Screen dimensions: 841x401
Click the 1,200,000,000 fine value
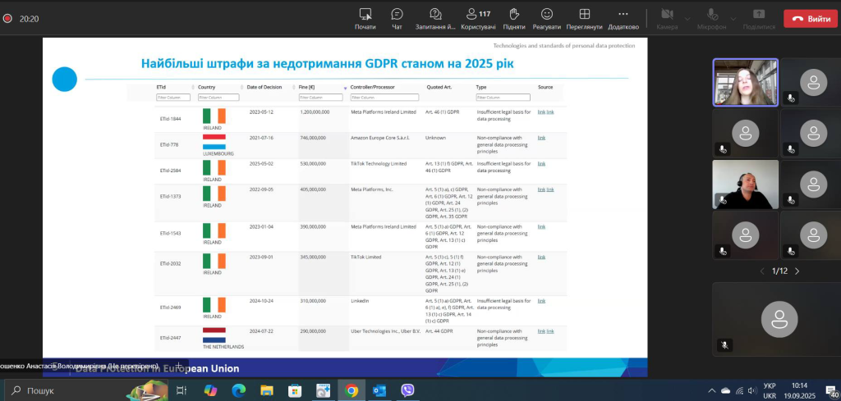click(x=315, y=112)
